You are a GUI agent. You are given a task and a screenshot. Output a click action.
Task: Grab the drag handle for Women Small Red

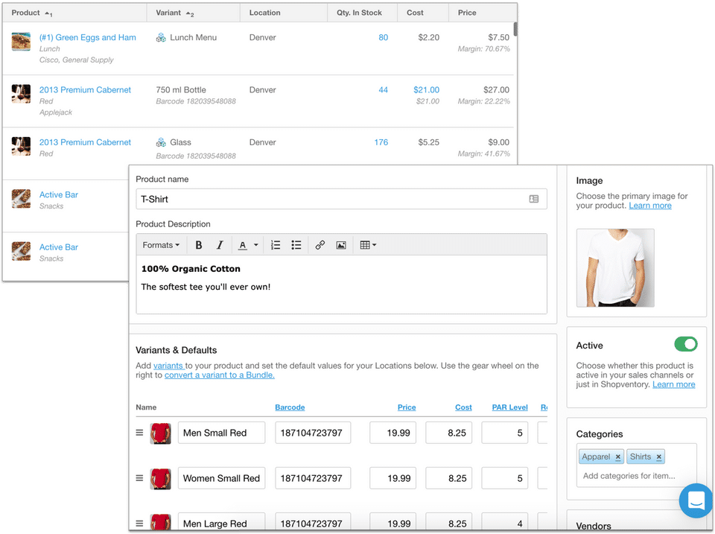(x=139, y=478)
